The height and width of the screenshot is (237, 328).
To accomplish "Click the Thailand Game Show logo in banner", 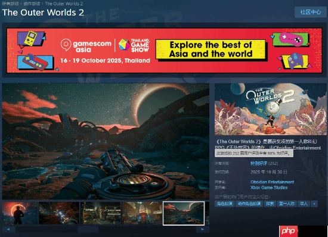I will pyautogui.click(x=134, y=45).
